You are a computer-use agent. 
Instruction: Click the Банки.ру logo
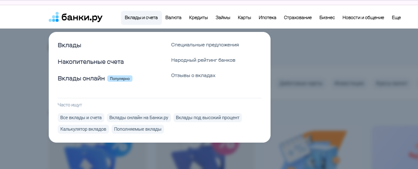[x=76, y=17]
